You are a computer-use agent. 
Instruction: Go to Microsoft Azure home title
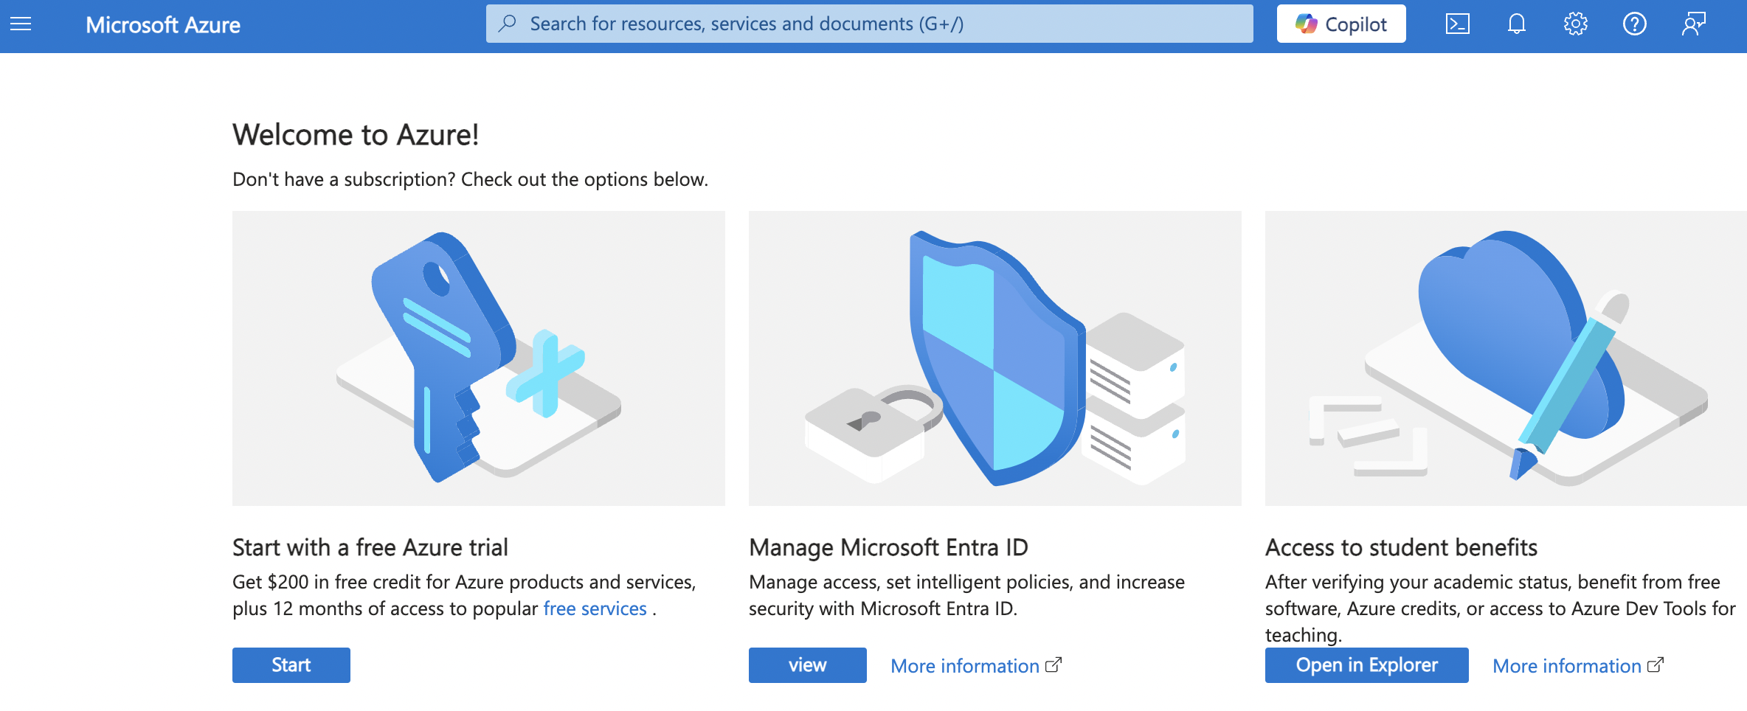[163, 25]
